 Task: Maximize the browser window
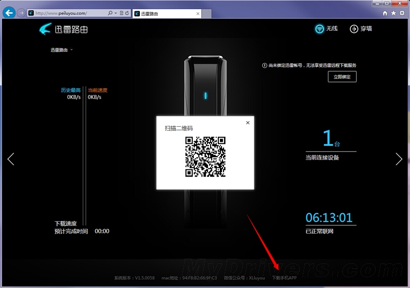(x=386, y=3)
